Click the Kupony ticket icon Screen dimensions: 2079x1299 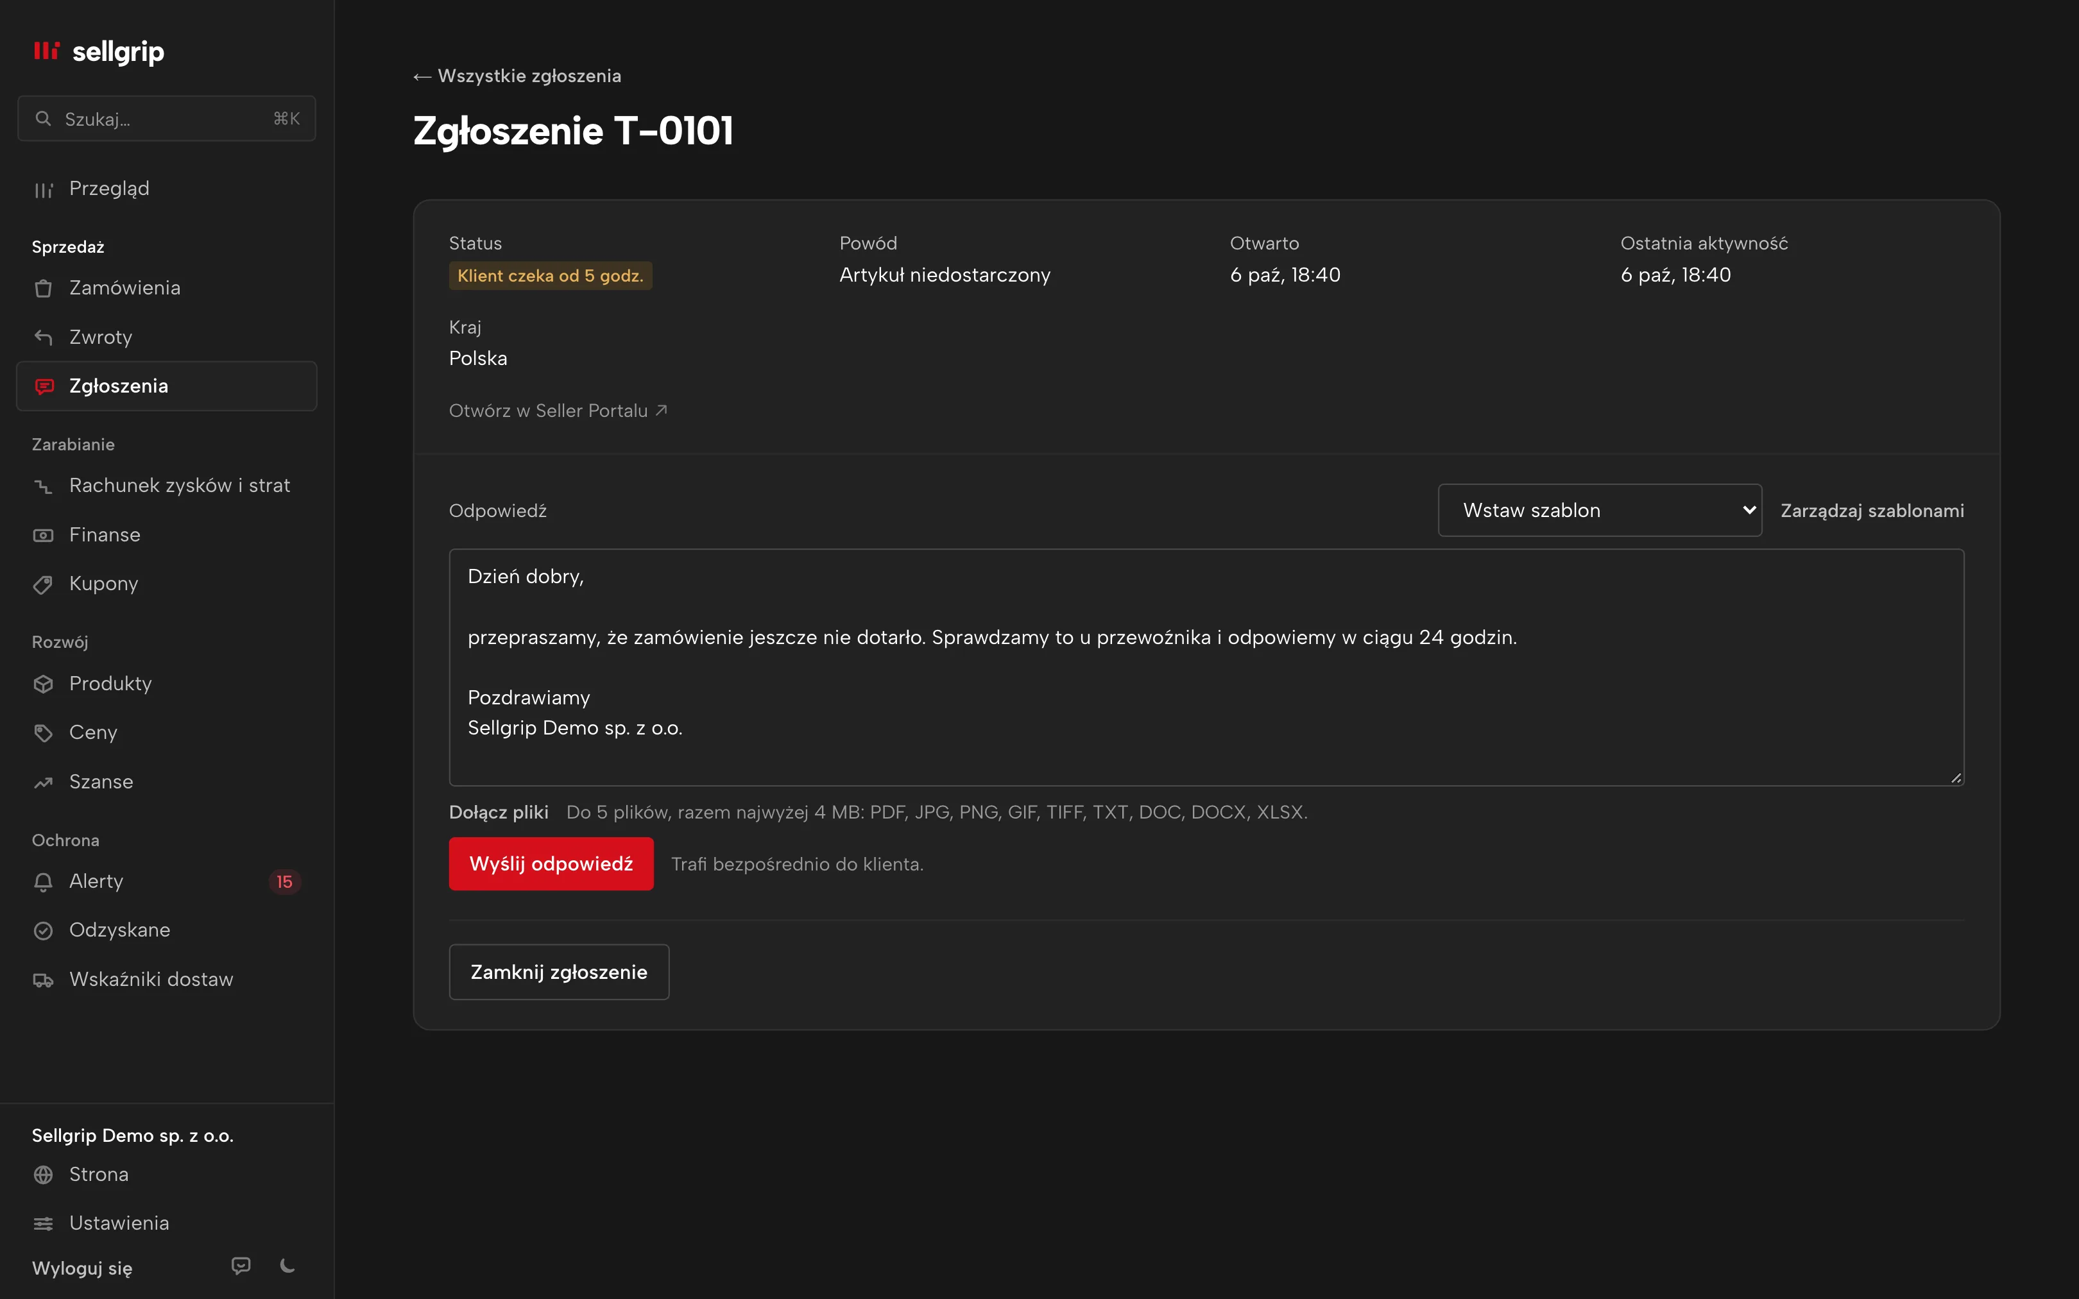(x=43, y=584)
